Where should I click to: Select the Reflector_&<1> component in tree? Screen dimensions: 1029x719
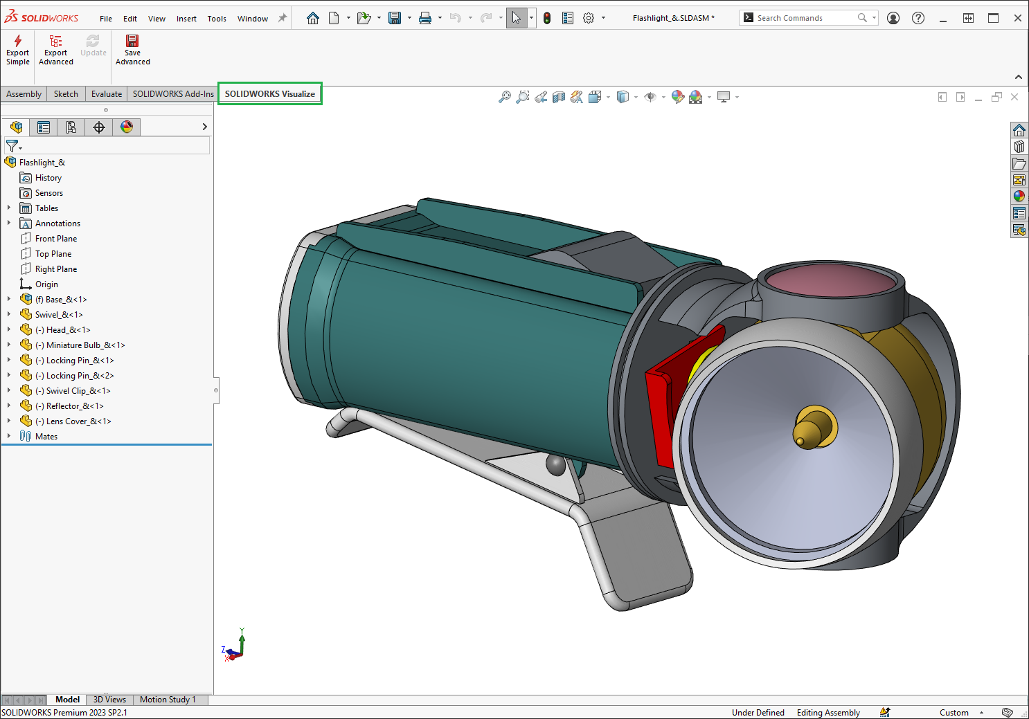tap(75, 406)
